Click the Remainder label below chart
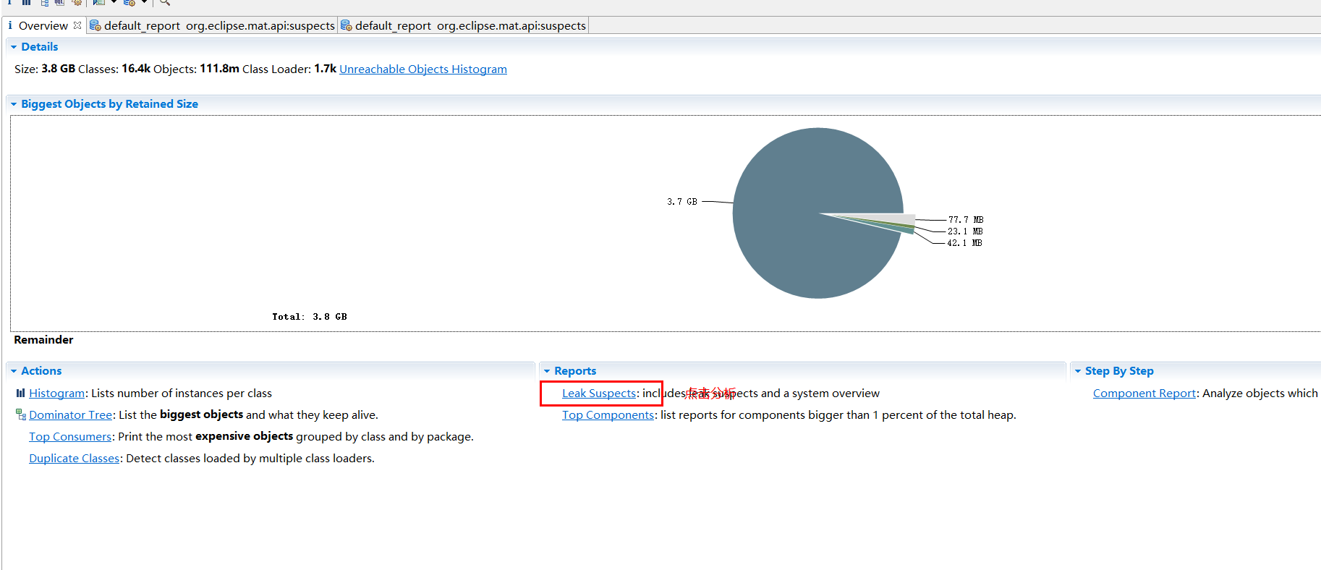Image resolution: width=1321 pixels, height=570 pixels. 43,340
